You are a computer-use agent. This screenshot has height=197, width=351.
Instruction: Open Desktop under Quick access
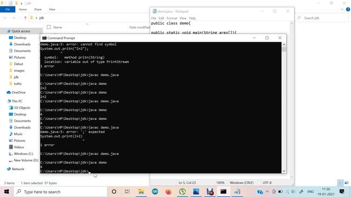[20, 38]
